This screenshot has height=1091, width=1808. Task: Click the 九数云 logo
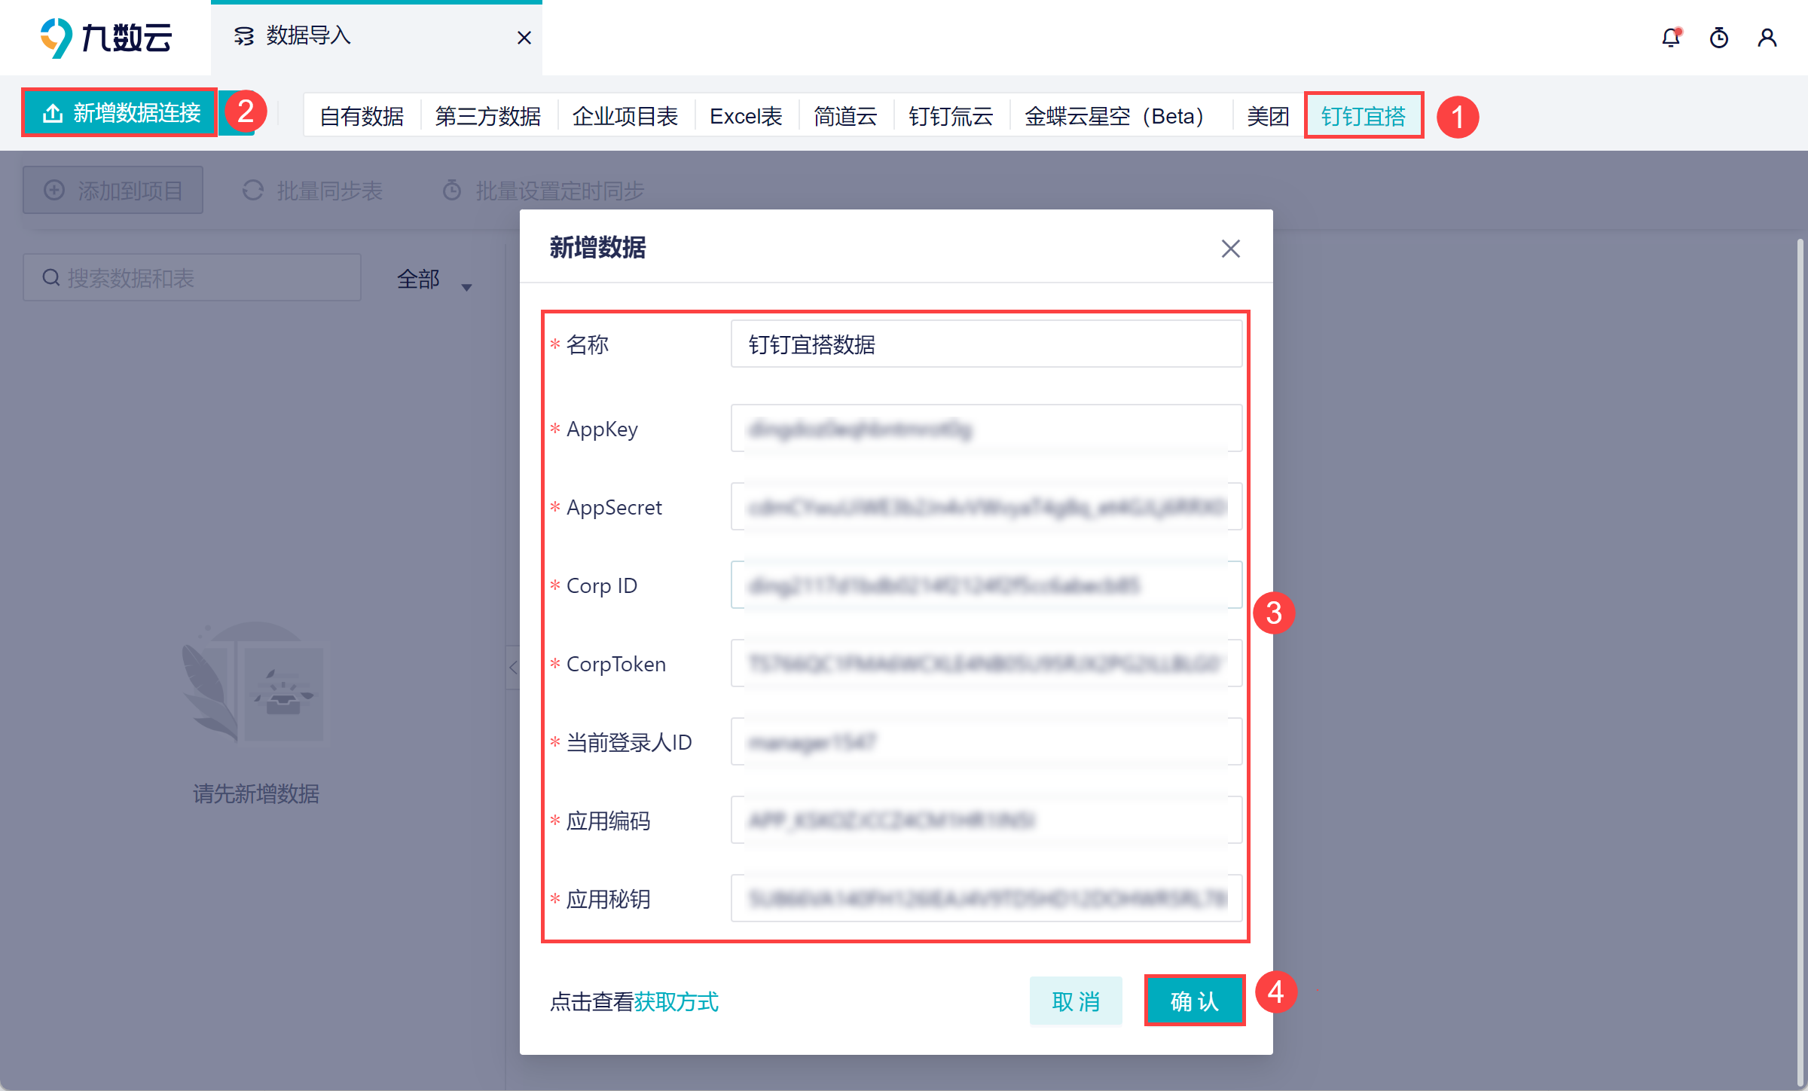point(105,38)
